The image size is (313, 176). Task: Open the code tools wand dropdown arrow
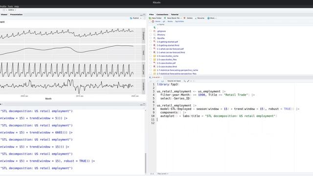tap(191, 81)
